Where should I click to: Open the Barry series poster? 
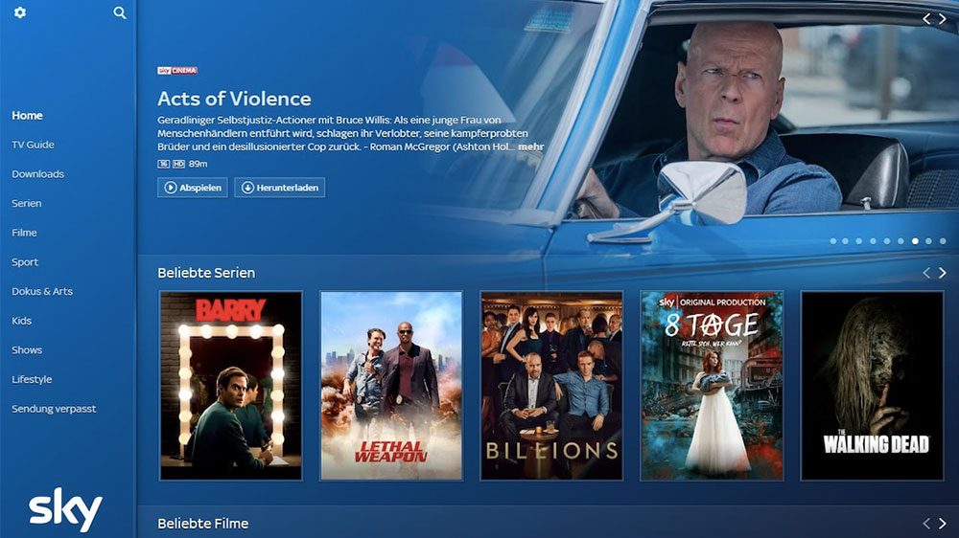(230, 386)
